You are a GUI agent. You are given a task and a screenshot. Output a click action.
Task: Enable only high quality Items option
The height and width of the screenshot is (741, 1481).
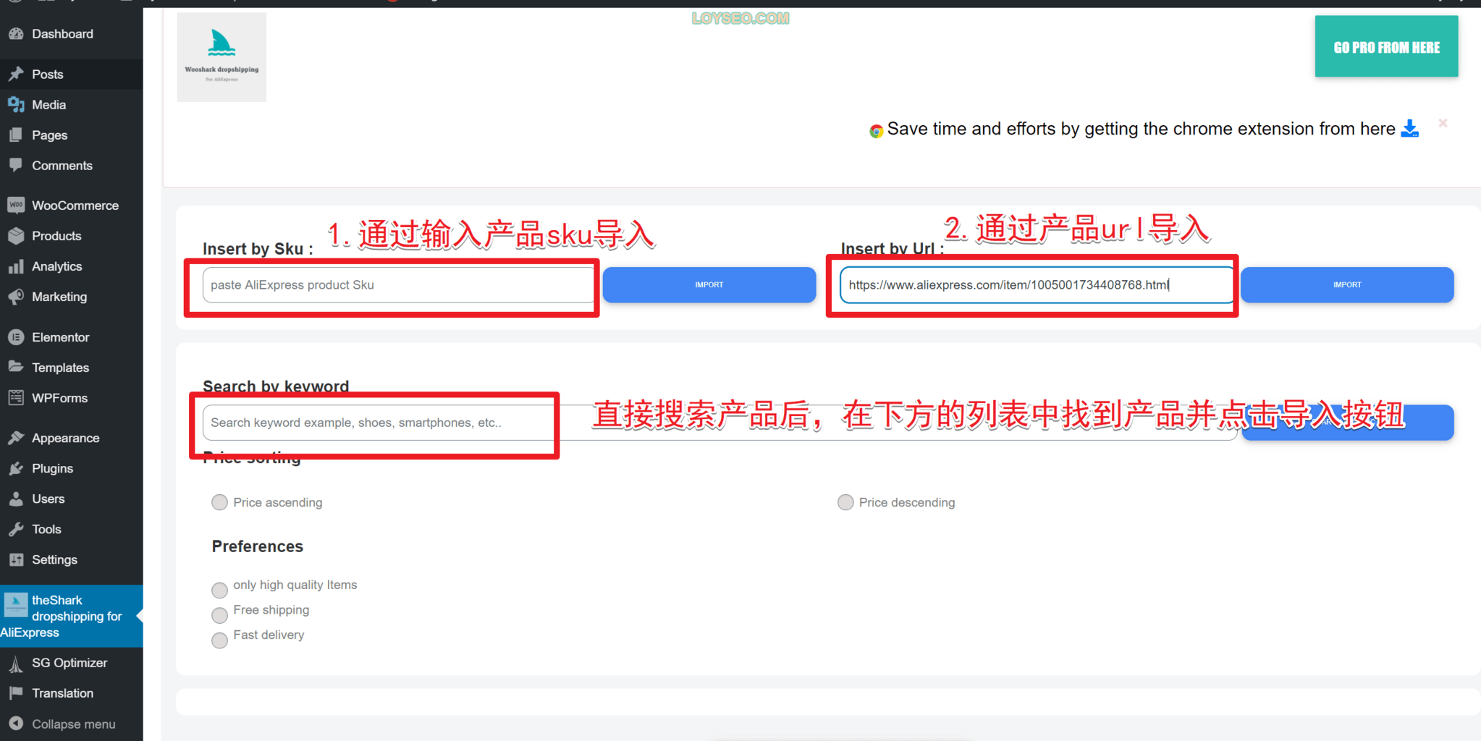pyautogui.click(x=219, y=590)
